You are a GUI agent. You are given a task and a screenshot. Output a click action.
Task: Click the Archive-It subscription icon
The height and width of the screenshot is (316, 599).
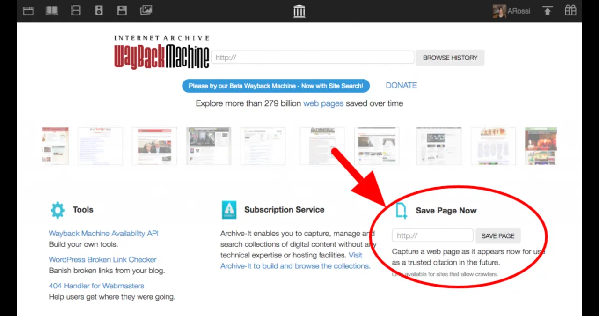[229, 210]
